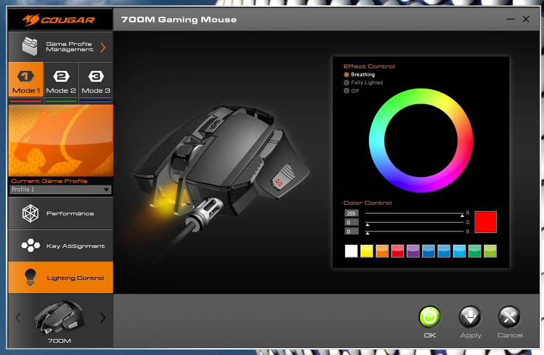Click the R value input field

(x=351, y=213)
